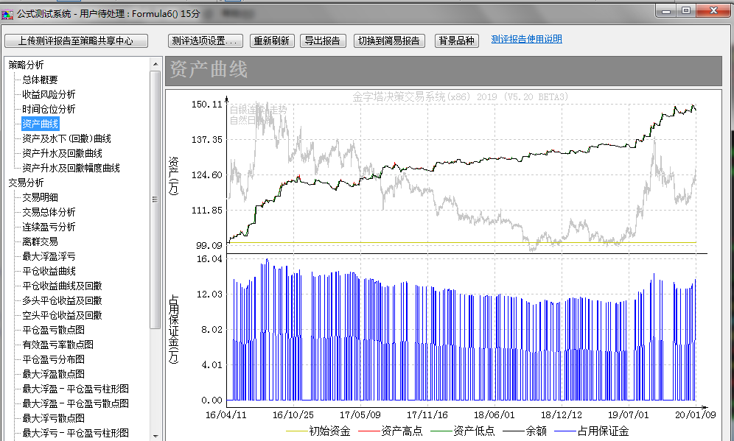Select 总体概要 in the tree
The height and width of the screenshot is (441, 734).
[40, 80]
